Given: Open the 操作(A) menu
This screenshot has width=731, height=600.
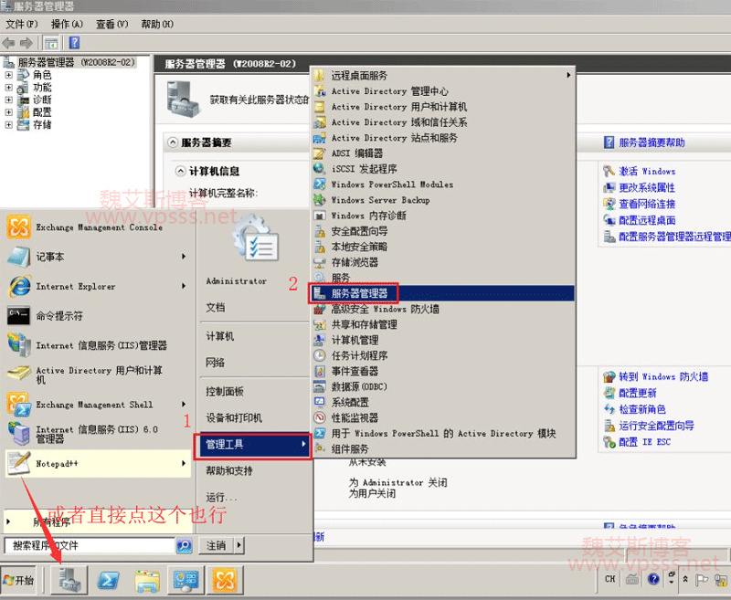Looking at the screenshot, I should point(67,25).
